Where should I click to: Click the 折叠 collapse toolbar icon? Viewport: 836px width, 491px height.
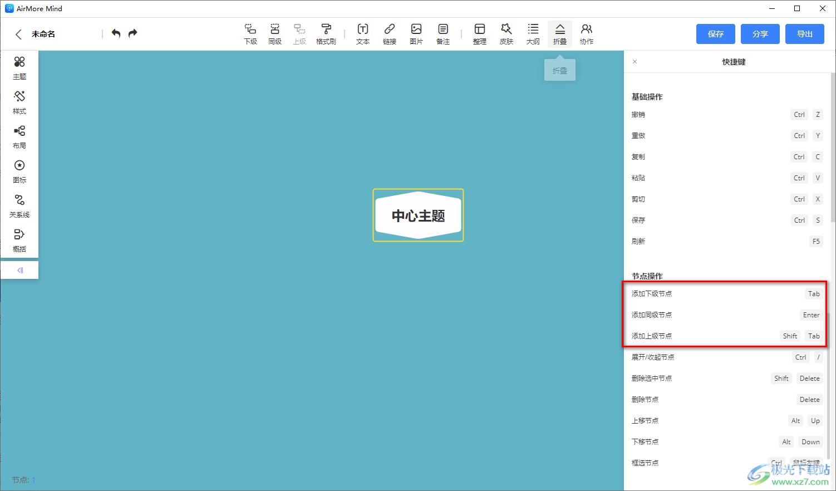coord(560,34)
